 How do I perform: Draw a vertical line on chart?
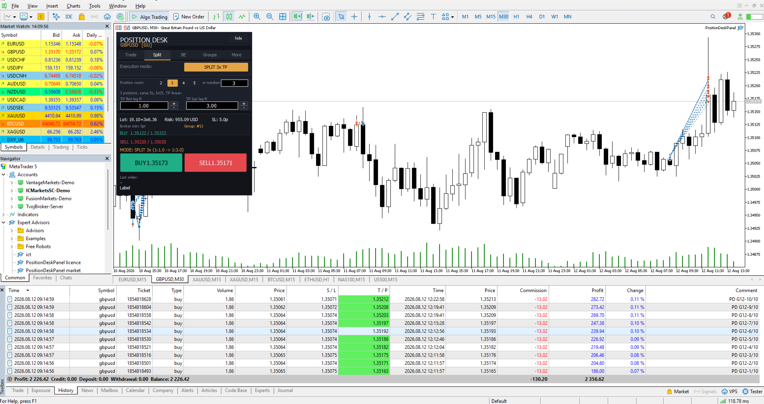(x=369, y=17)
